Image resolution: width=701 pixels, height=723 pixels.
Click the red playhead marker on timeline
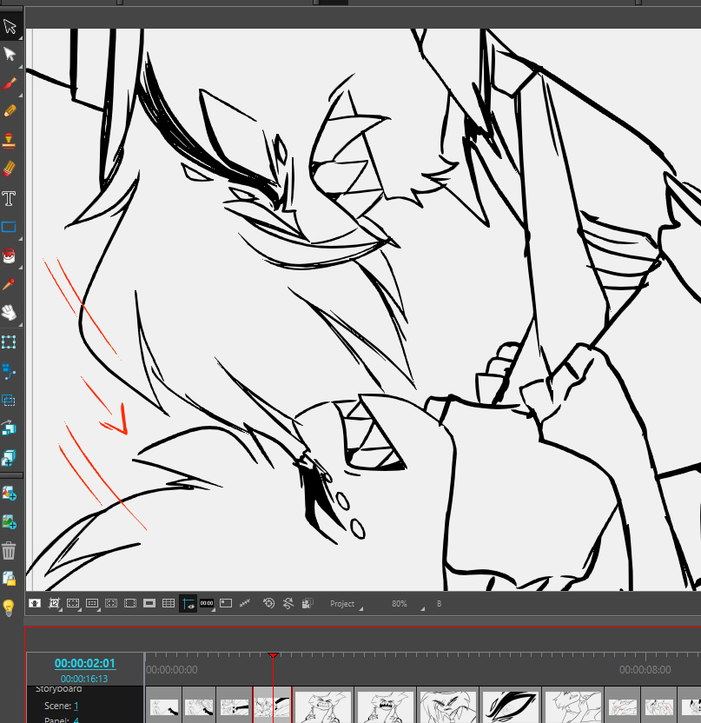273,656
